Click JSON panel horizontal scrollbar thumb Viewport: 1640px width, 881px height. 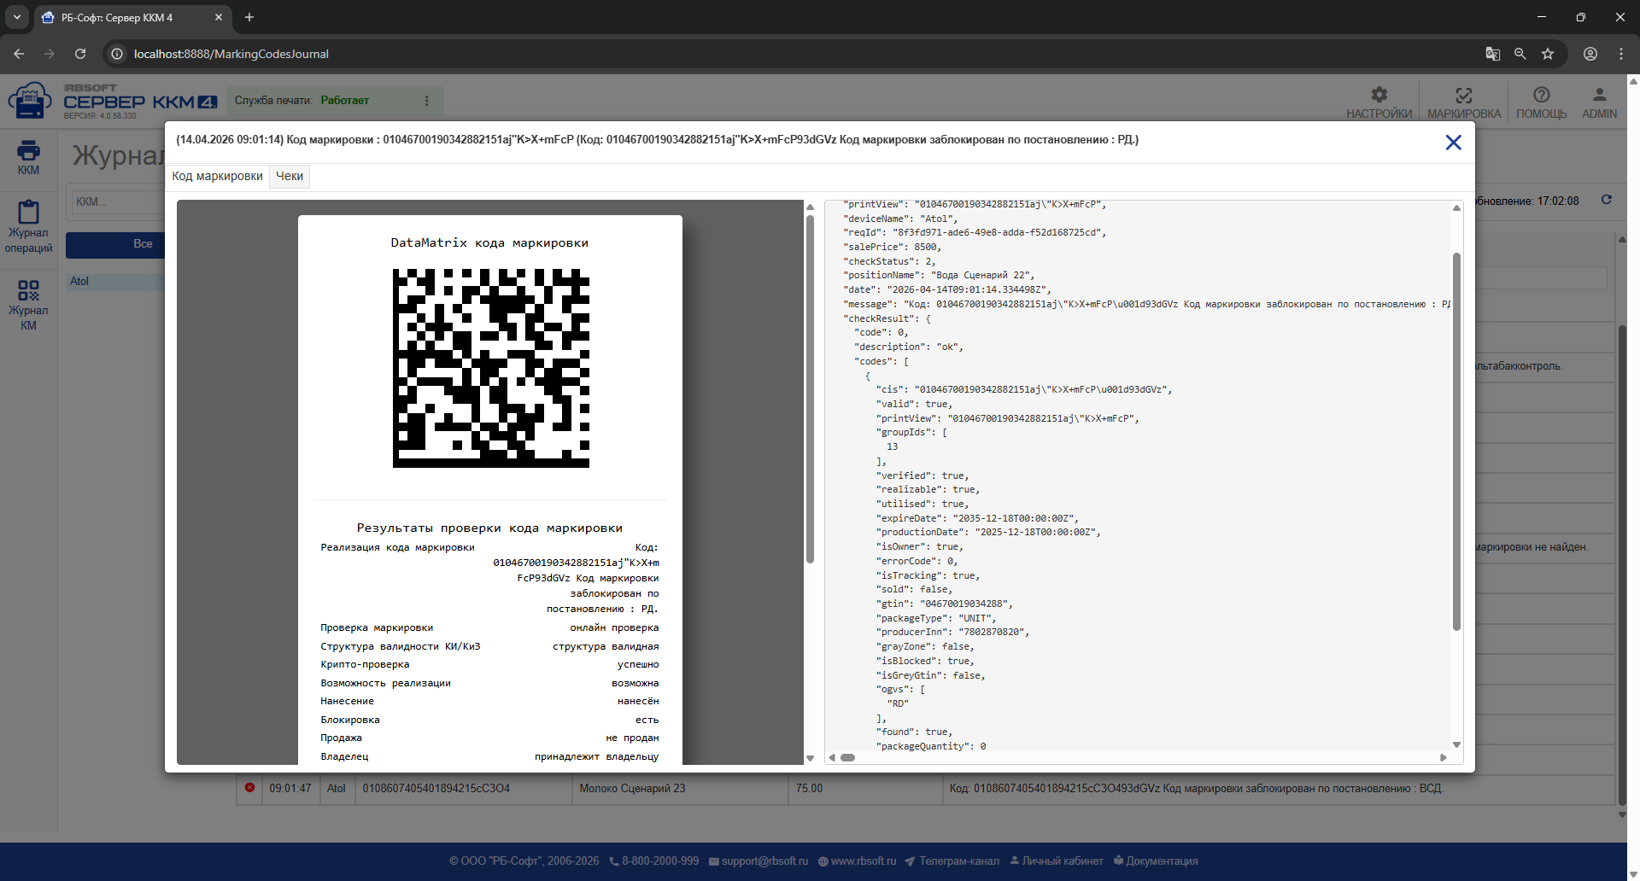(x=847, y=757)
